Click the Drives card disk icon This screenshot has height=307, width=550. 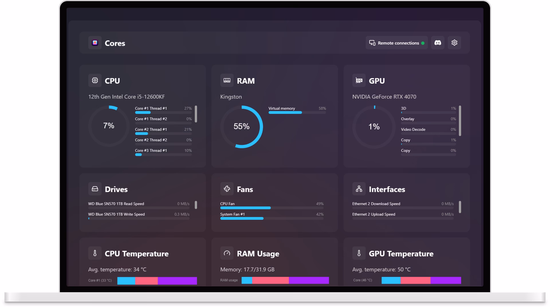[x=95, y=189]
